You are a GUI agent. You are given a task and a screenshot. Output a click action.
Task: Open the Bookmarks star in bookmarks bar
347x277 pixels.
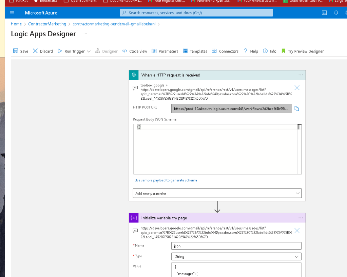(45, 1)
